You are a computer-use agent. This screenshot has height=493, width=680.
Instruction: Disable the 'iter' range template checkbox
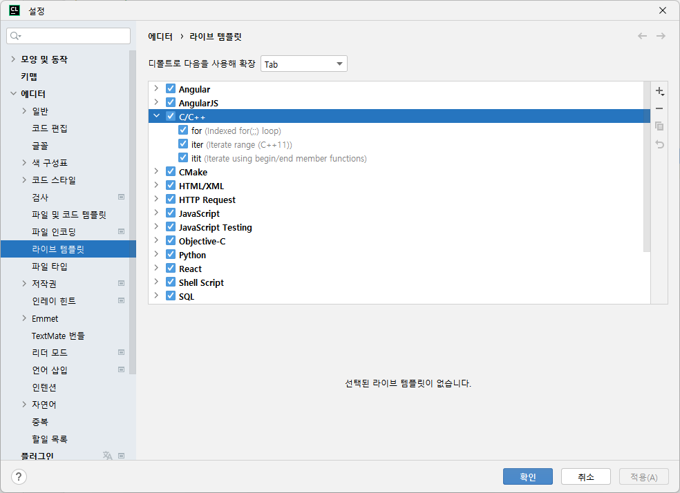click(x=183, y=144)
